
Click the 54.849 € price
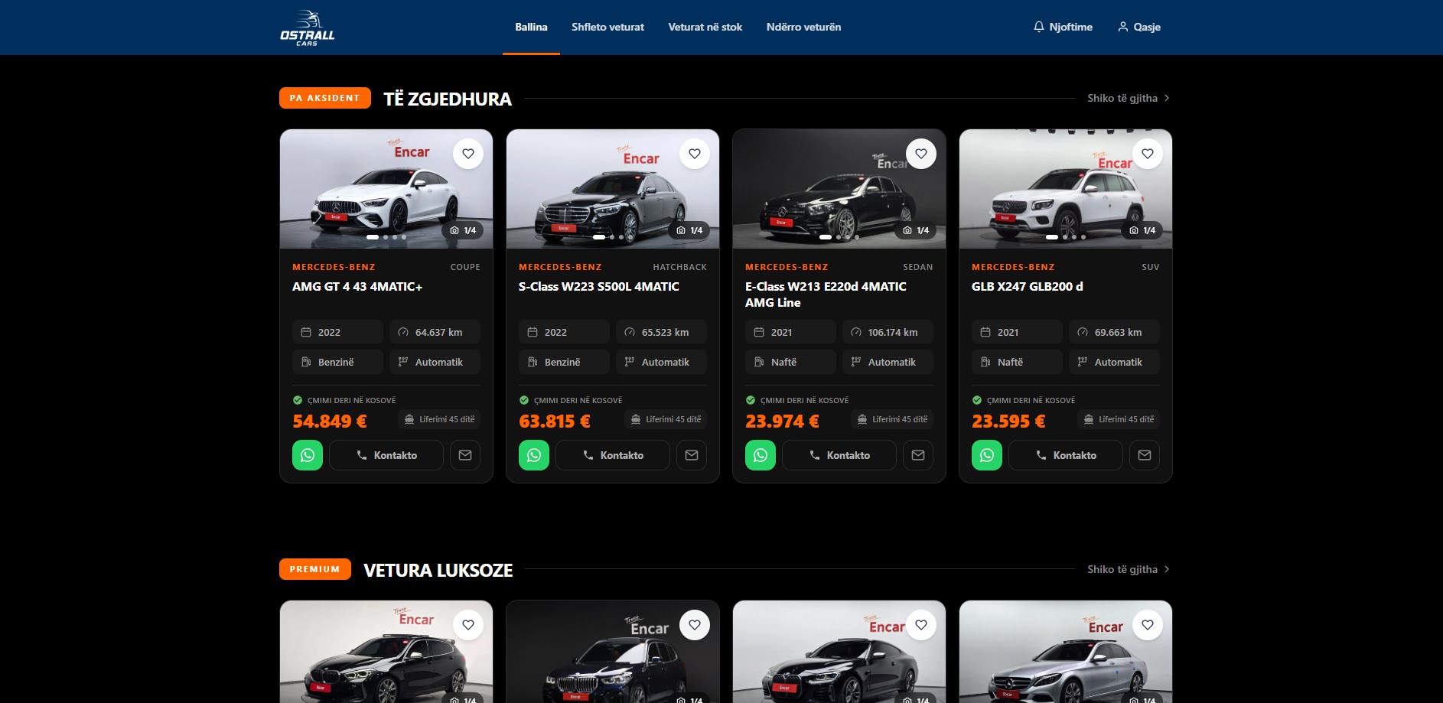(330, 421)
